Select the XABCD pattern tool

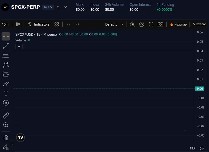pyautogui.click(x=6, y=65)
